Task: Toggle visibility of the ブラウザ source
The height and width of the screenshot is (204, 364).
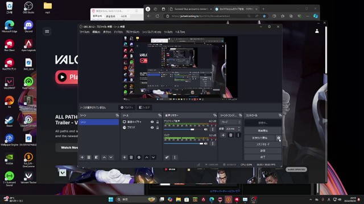Action: pos(152,127)
